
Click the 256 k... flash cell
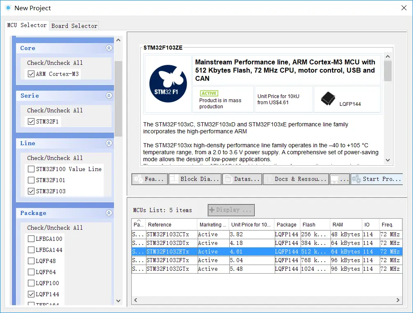(315, 234)
